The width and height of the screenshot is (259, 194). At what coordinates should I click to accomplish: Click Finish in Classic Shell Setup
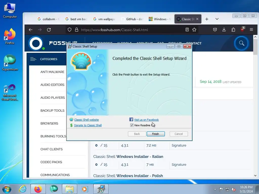pos(156,134)
